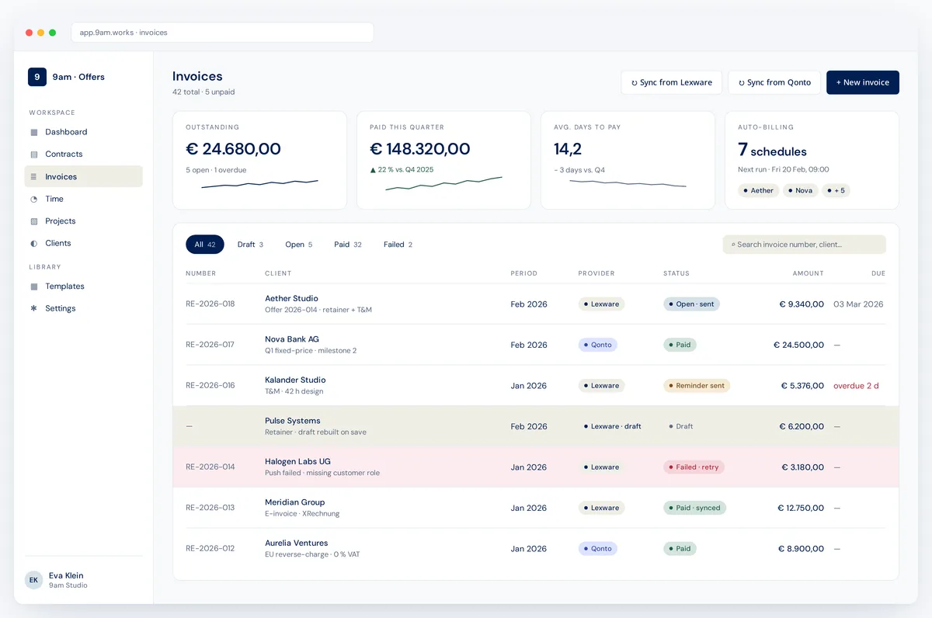Screen dimensions: 932x618
Task: Click the overdue 2 d label
Action: (856, 386)
